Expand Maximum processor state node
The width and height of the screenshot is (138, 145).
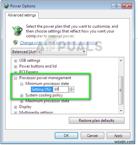pyautogui.click(x=22, y=101)
